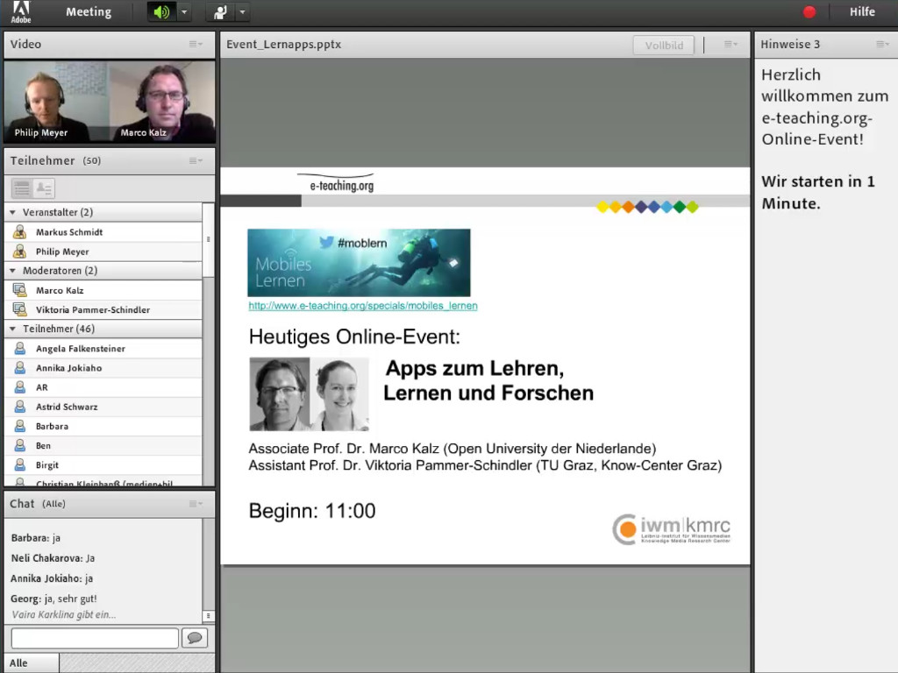Click the chat scrollbar down arrow
898x673 pixels.
[209, 616]
